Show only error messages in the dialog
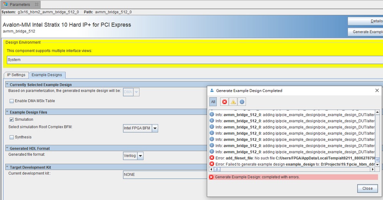This screenshot has width=383, height=200. pyautogui.click(x=225, y=102)
